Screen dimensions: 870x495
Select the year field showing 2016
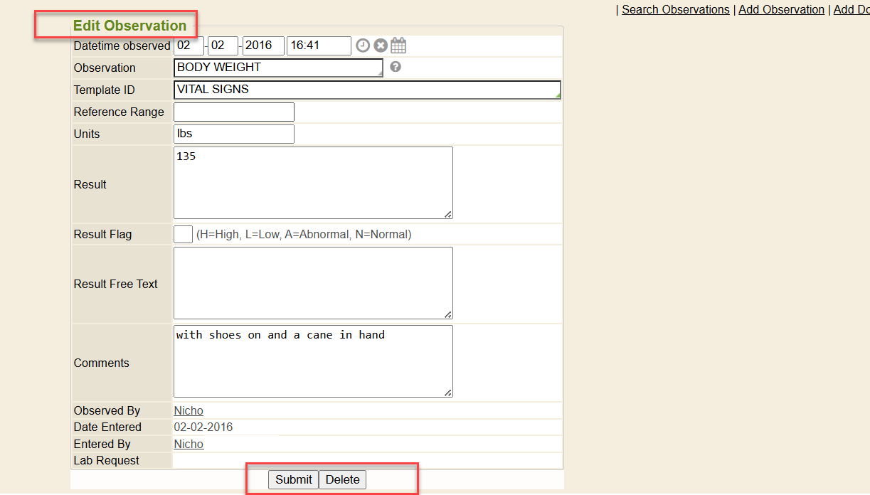(x=263, y=46)
